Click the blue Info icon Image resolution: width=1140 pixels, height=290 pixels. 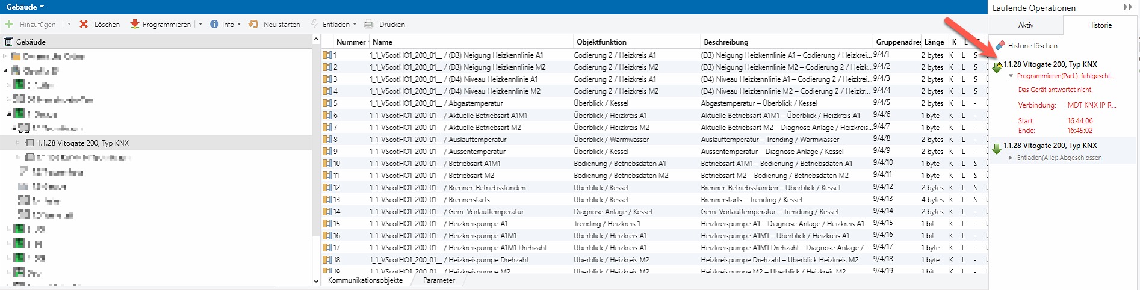click(214, 24)
